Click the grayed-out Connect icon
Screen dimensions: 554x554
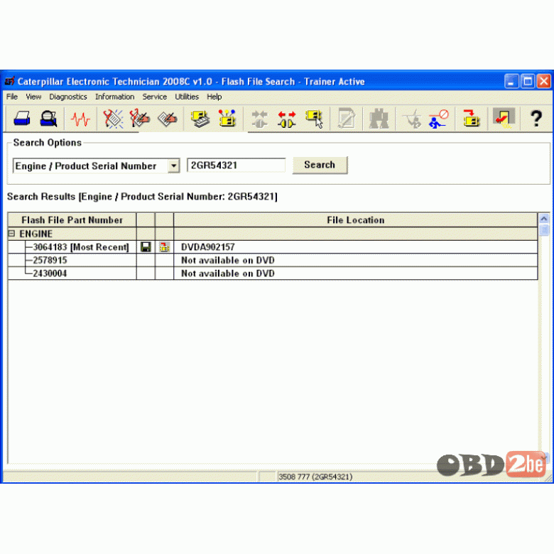(x=260, y=119)
